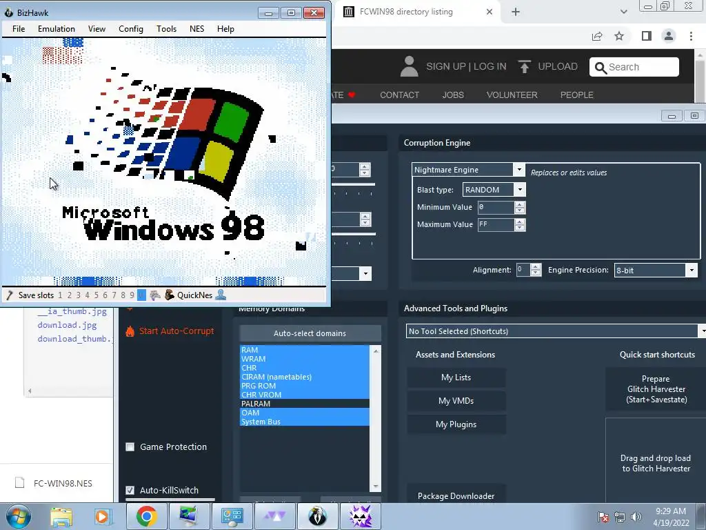Click the QuickNes core icon
This screenshot has width=706, height=530.
(x=170, y=295)
